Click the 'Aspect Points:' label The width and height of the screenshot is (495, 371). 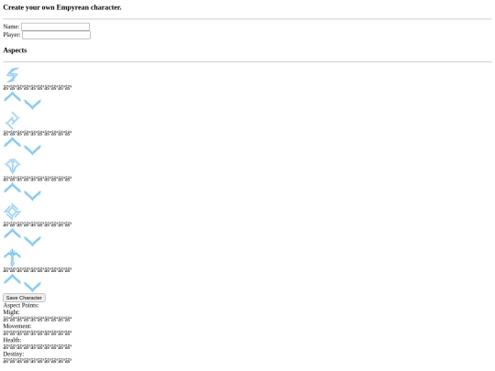tap(21, 305)
